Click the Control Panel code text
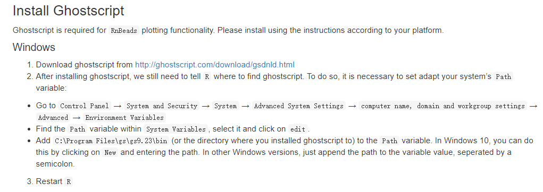This screenshot has width=543, height=192. click(85, 106)
